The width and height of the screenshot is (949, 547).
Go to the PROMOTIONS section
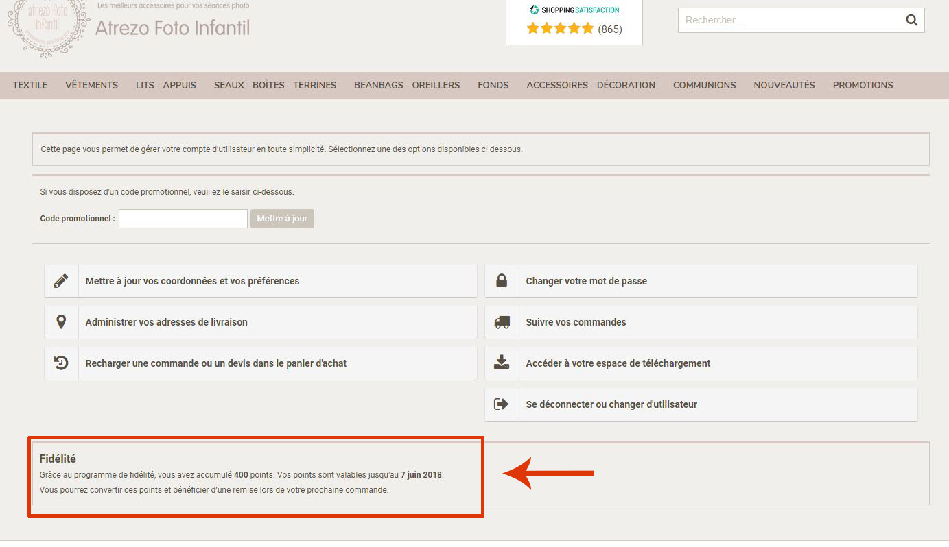(863, 85)
